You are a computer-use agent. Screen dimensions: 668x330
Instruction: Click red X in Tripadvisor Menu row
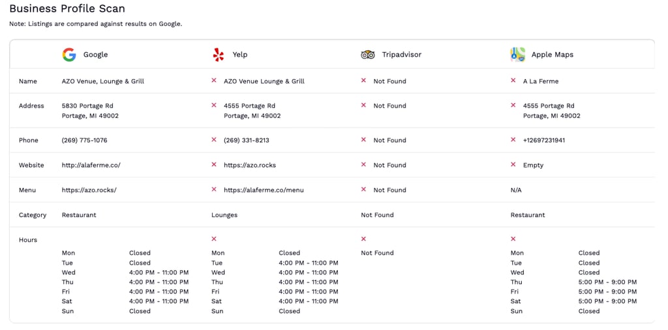pos(363,190)
